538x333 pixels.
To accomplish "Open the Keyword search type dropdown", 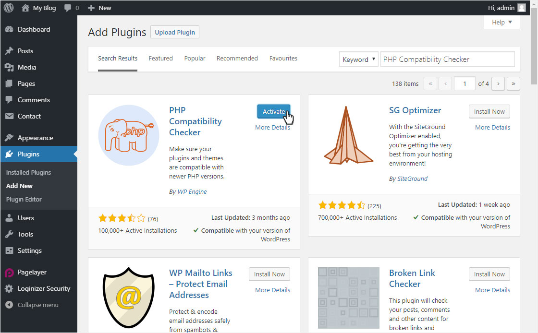I will 359,59.
